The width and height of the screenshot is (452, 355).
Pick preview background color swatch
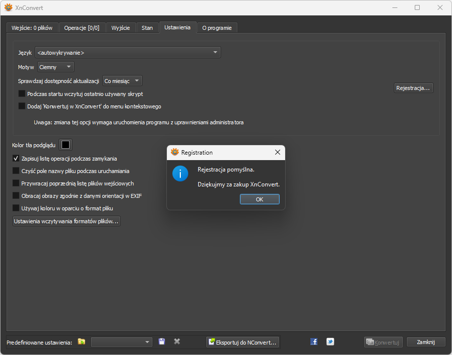pyautogui.click(x=66, y=145)
